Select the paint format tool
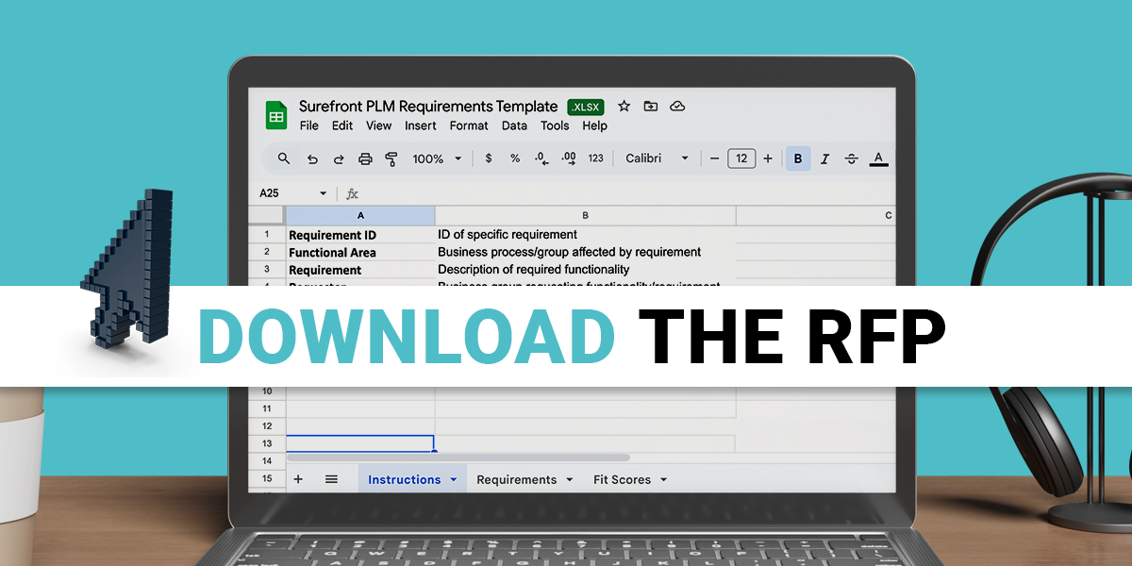 click(391, 158)
